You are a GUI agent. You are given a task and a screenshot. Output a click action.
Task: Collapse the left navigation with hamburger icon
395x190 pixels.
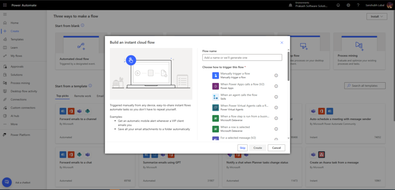pos(5,14)
